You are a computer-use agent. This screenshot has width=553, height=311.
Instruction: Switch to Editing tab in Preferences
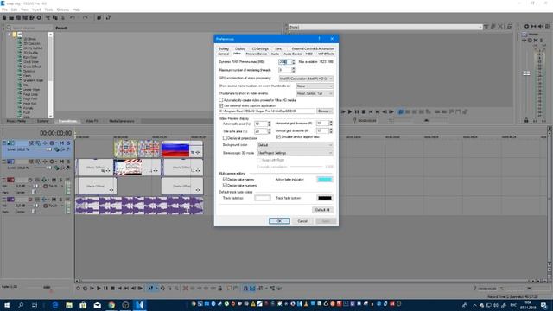(x=224, y=48)
